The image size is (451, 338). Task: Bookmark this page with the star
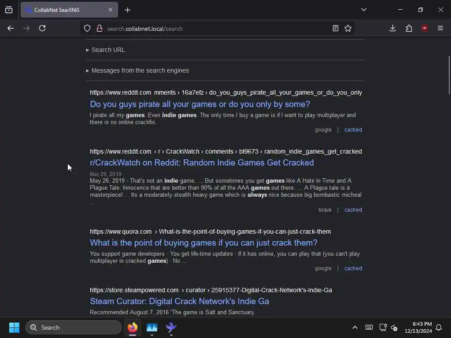click(348, 28)
